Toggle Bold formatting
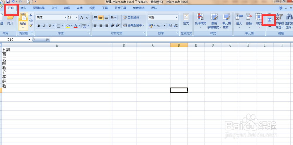The width and height of the screenshot is (293, 145). pos(38,25)
